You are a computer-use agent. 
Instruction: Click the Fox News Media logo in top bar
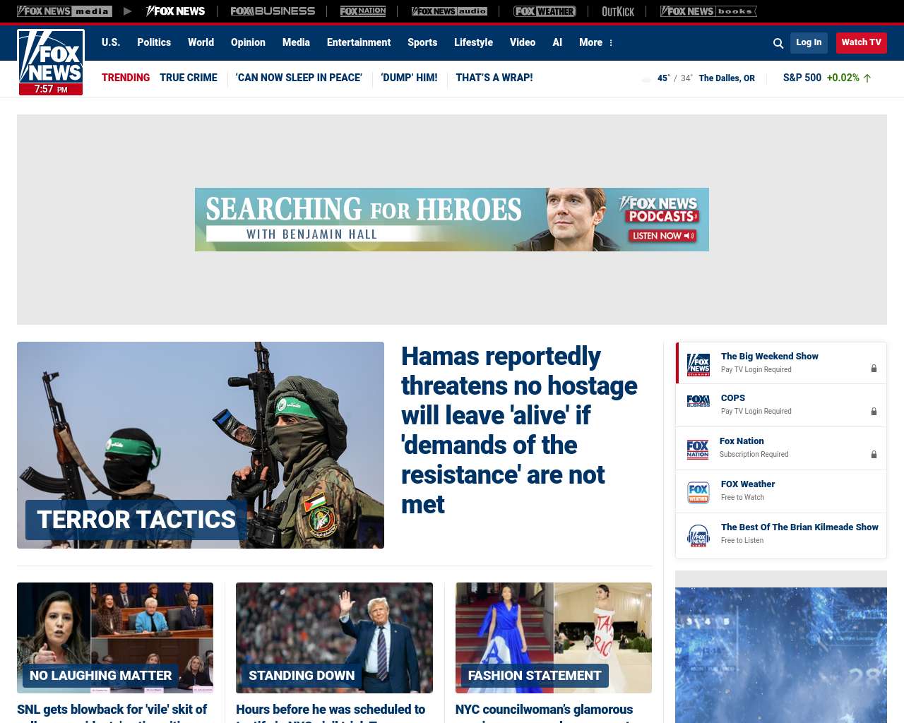coord(64,11)
